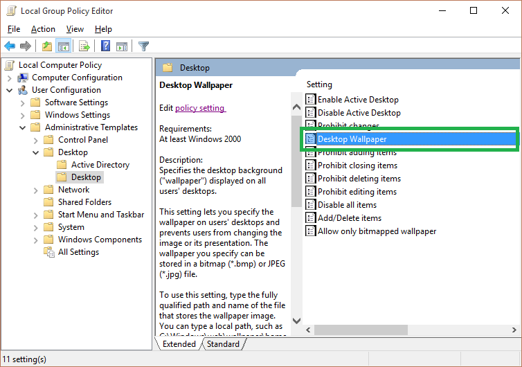This screenshot has width=522, height=367.
Task: Click the Up one level folder icon
Action: pos(47,46)
